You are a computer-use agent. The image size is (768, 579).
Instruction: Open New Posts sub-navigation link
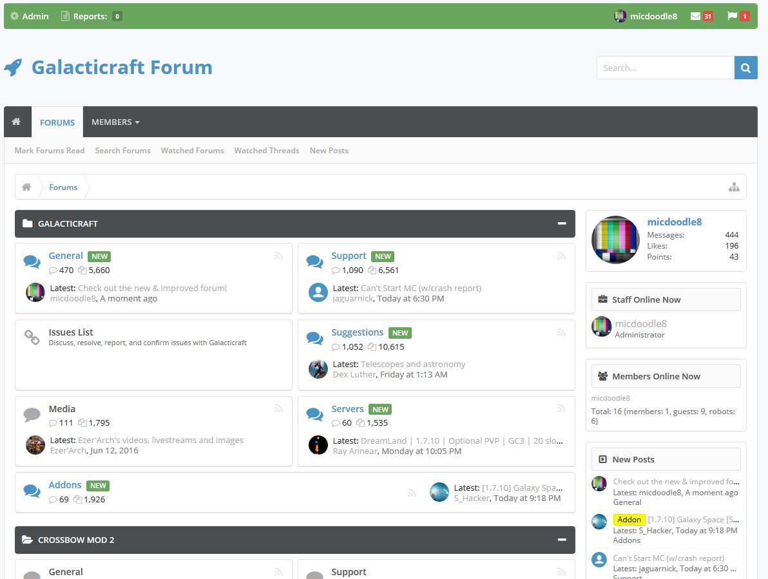(329, 151)
